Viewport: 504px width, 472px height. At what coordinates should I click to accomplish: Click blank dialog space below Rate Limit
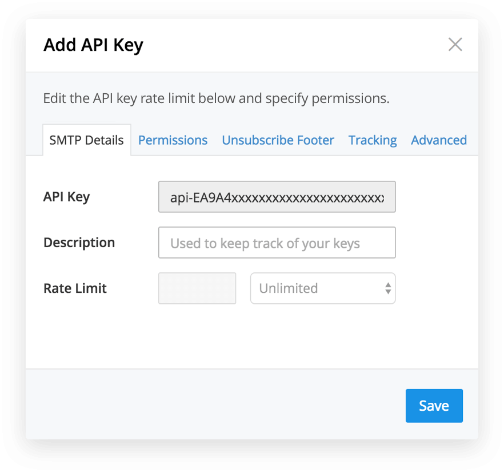click(x=251, y=338)
